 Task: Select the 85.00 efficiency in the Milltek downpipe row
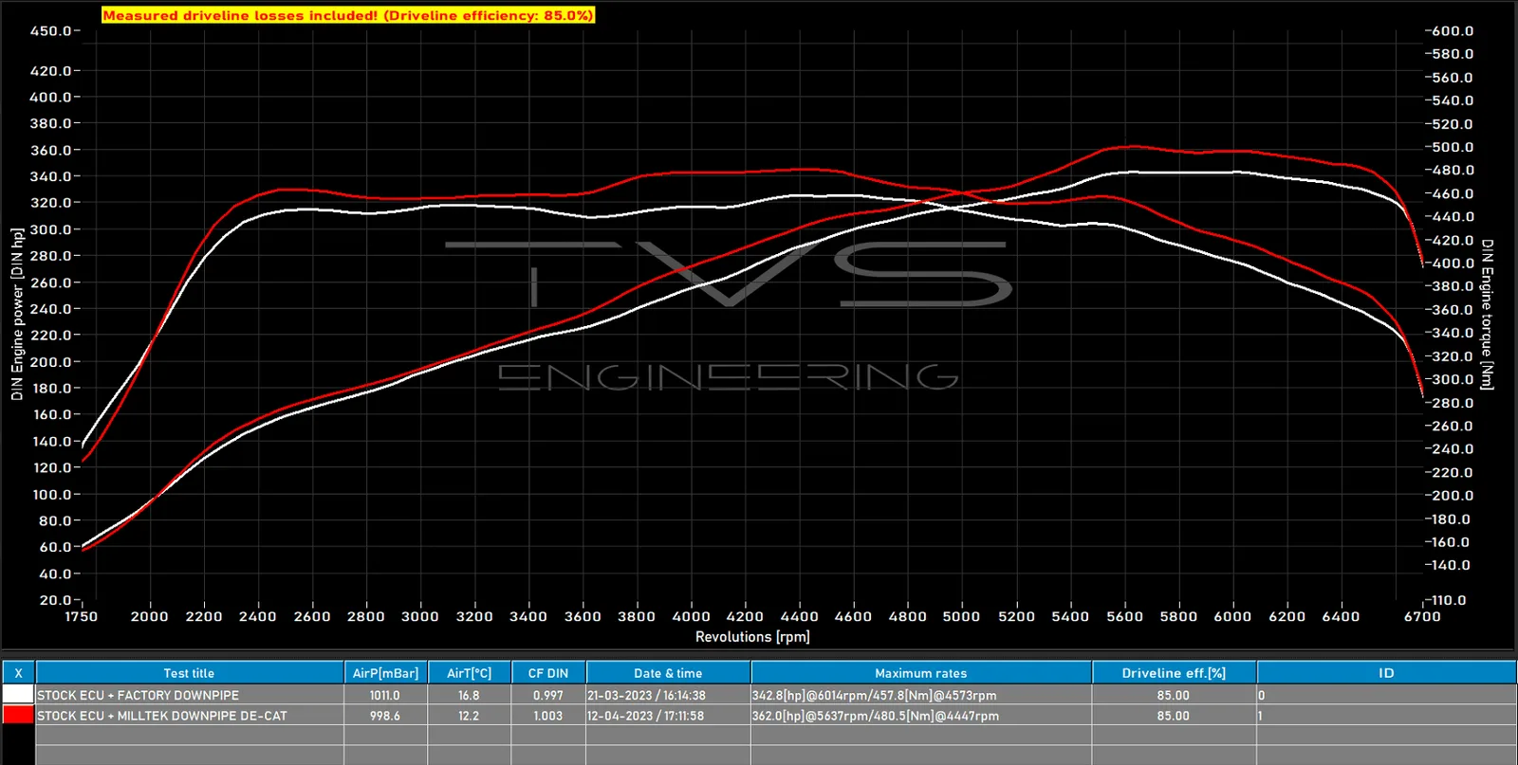pyautogui.click(x=1174, y=716)
